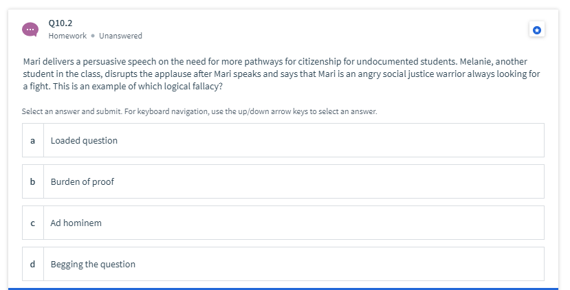Choose the Burden of proof answer text
The height and width of the screenshot is (290, 570).
pos(82,181)
